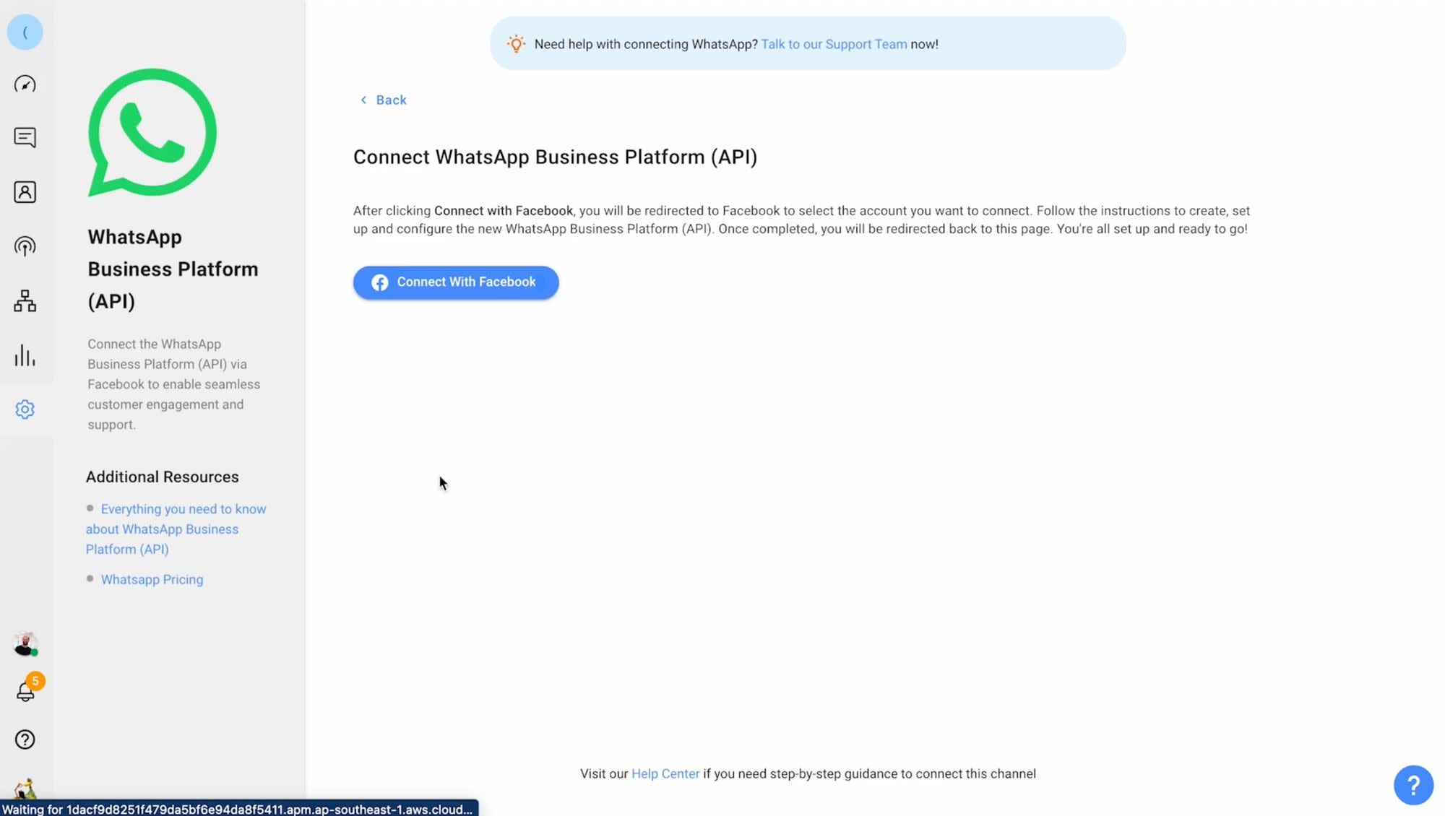This screenshot has height=816, width=1445.
Task: Click the floating blue help button bottom right
Action: [1413, 785]
